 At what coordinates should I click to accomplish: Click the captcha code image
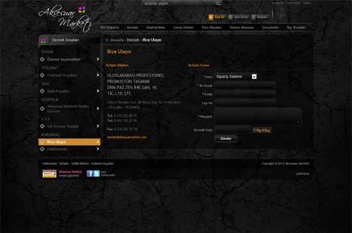pyautogui.click(x=262, y=130)
